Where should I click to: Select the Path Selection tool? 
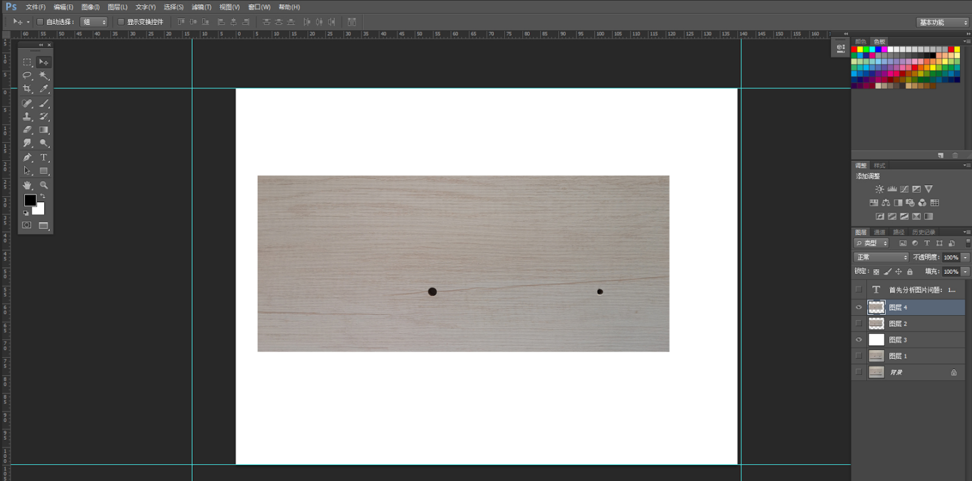pyautogui.click(x=27, y=171)
